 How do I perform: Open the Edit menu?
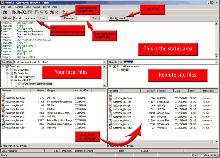click(x=9, y=7)
